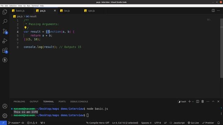Click the eye icon beside master branch

[23, 123]
